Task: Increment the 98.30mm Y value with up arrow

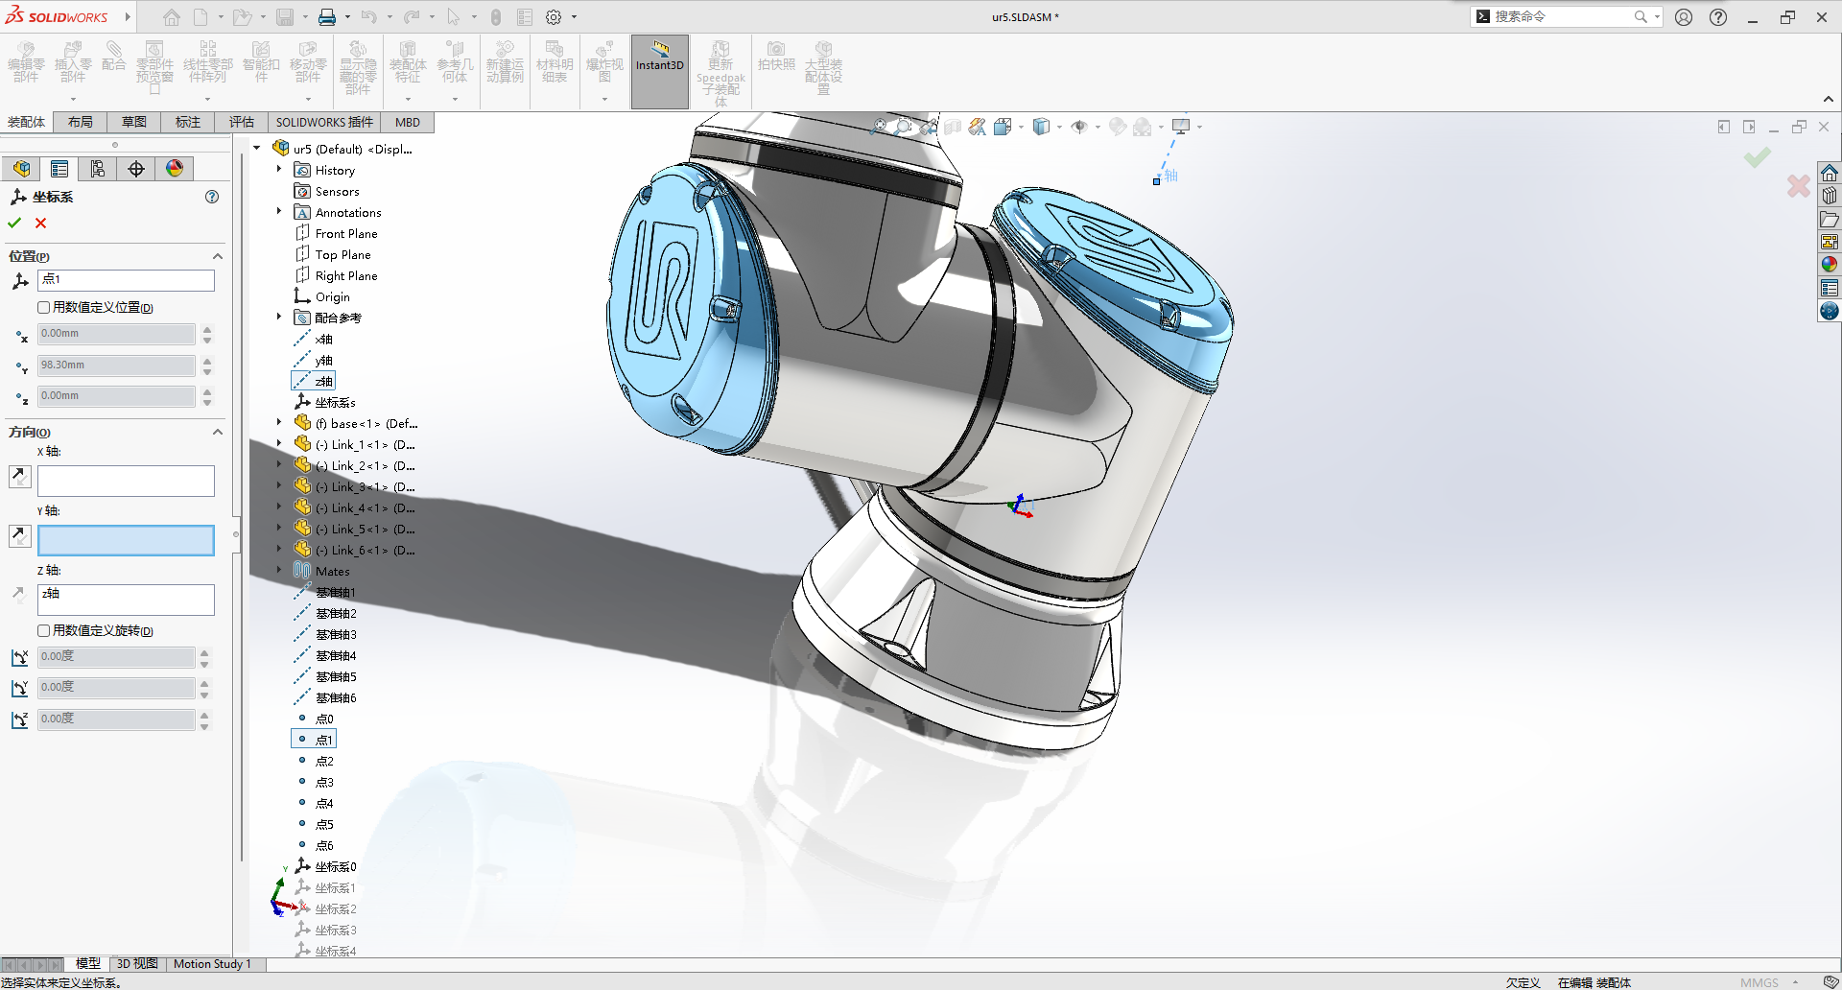Action: coord(206,360)
